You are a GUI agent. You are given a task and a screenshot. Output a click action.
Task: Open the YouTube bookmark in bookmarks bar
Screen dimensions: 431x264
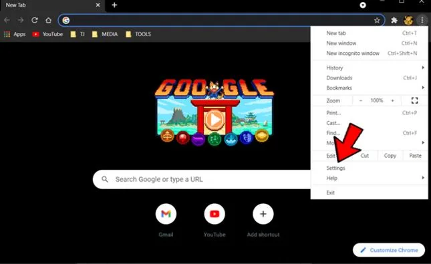[x=47, y=34]
